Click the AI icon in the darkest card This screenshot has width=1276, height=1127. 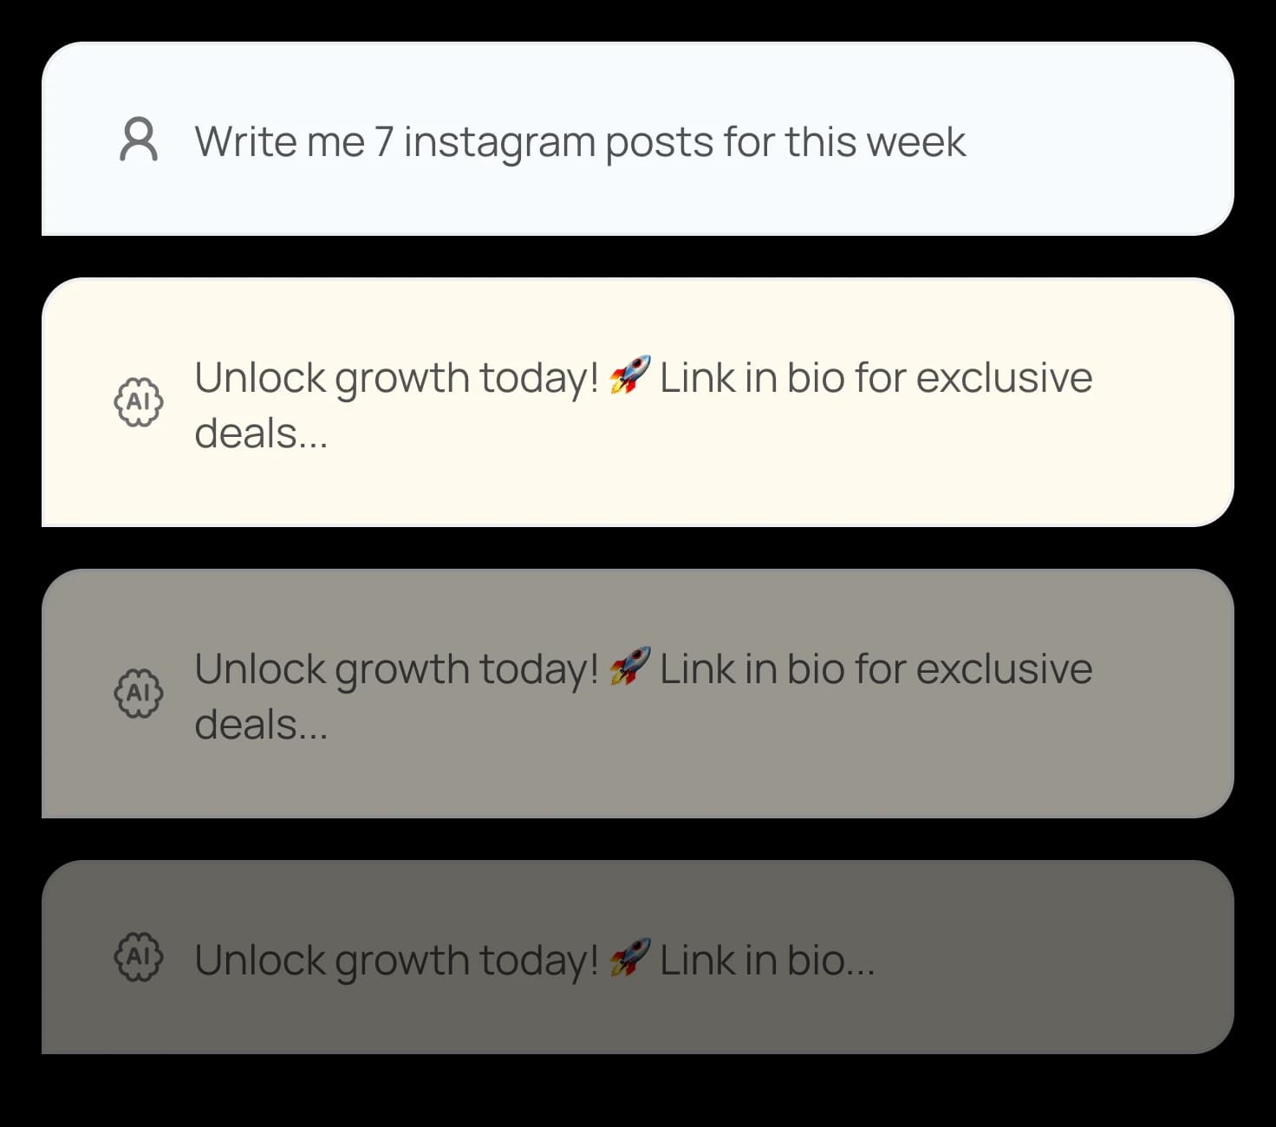pos(139,957)
